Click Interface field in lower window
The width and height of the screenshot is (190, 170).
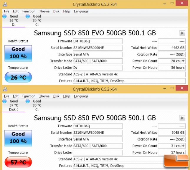[x=98, y=139]
